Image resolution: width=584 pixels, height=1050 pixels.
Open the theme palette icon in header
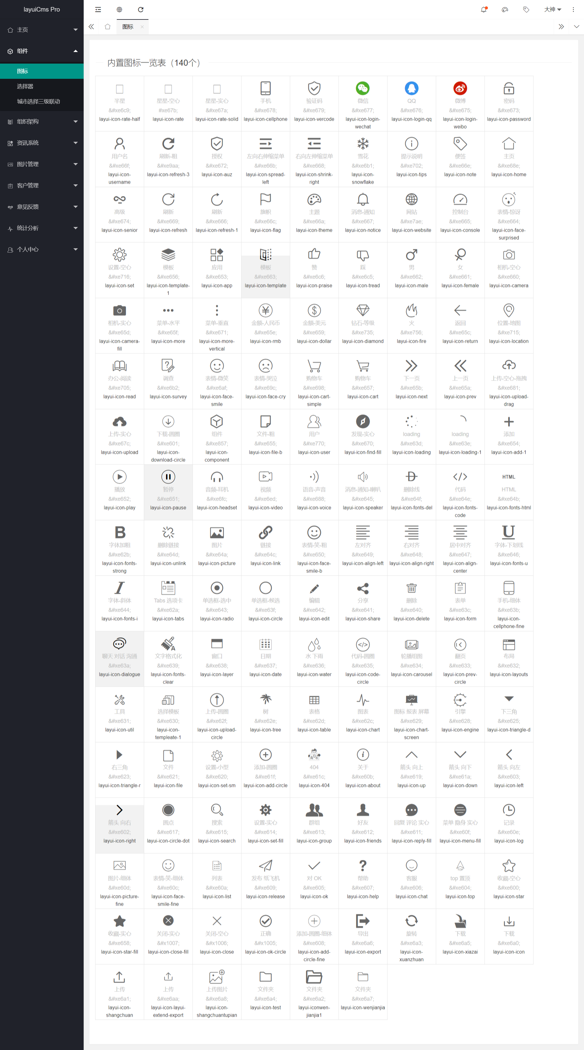coord(505,9)
